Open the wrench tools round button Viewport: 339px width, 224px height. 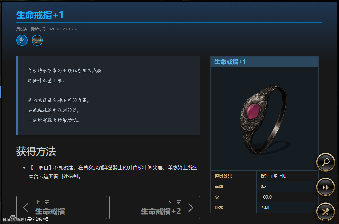click(326, 212)
